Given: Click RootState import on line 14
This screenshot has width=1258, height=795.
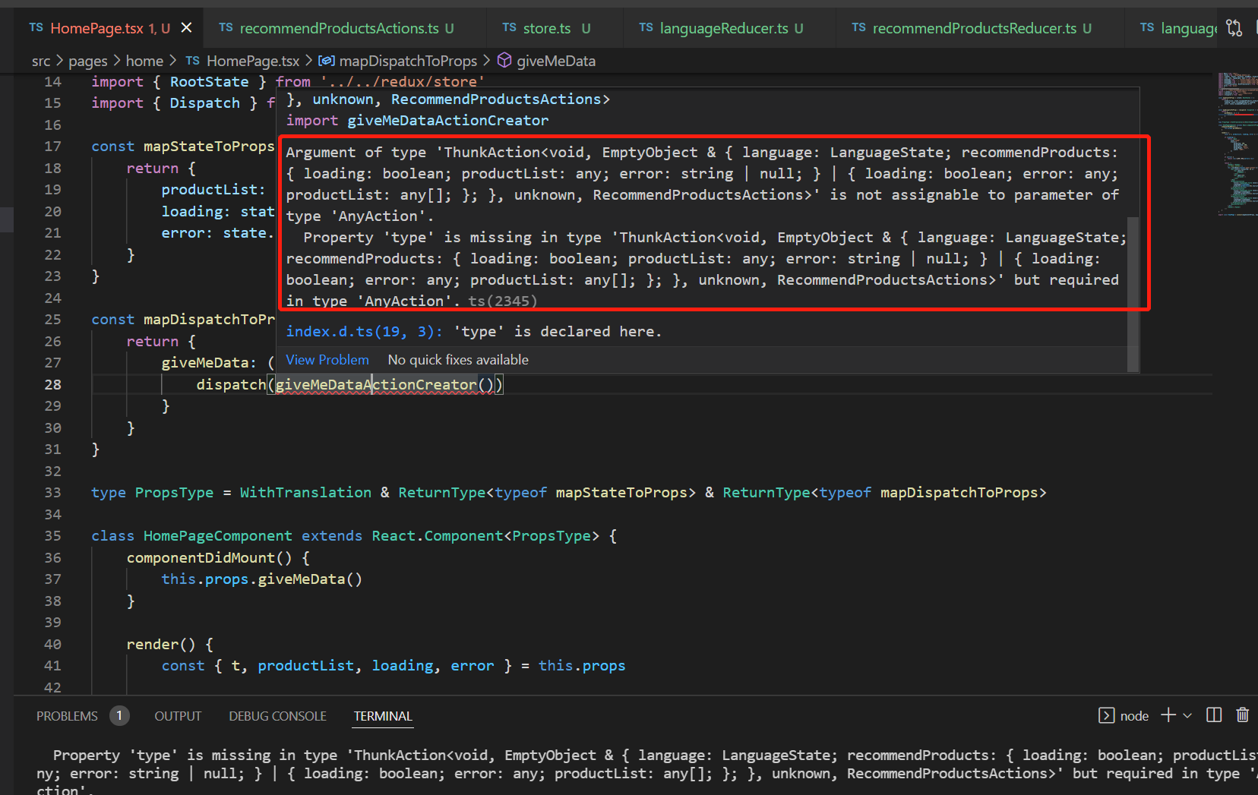Looking at the screenshot, I should click(x=209, y=82).
